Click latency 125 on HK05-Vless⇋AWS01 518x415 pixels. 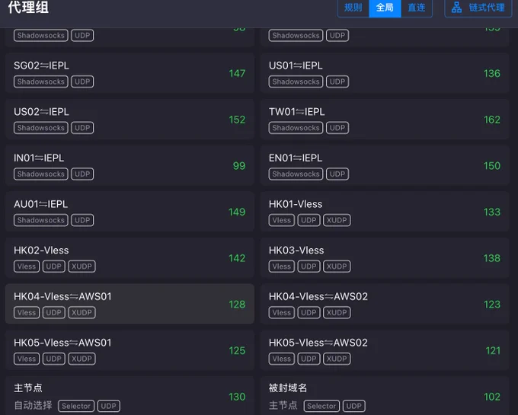pyautogui.click(x=237, y=350)
